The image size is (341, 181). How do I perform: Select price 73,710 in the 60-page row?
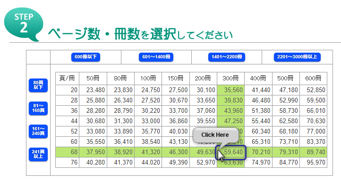click(286, 142)
